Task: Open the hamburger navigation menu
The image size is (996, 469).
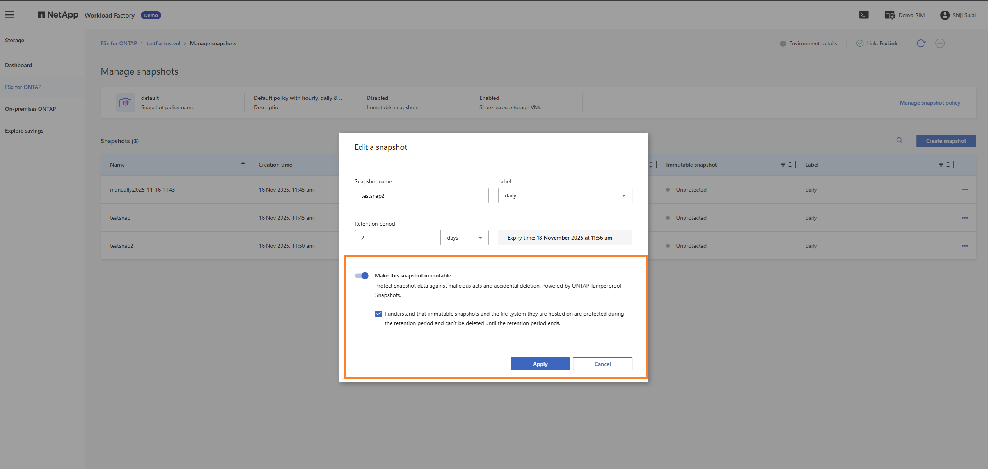Action: (x=10, y=15)
